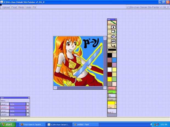Click the title bar Java icon
Image resolution: width=170 pixels, height=127 pixels.
coord(2,2)
